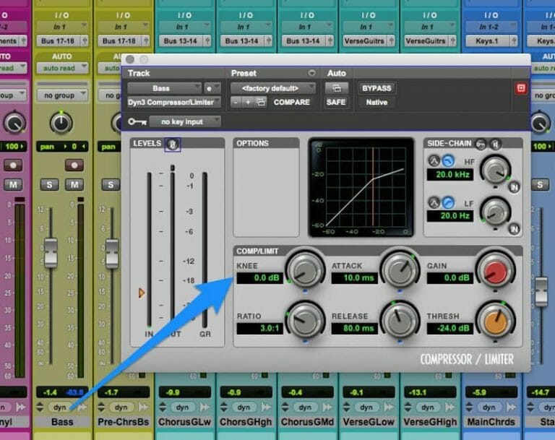Click the KNEE value field 0.0 dB
The height and width of the screenshot is (440, 555).
(x=260, y=278)
